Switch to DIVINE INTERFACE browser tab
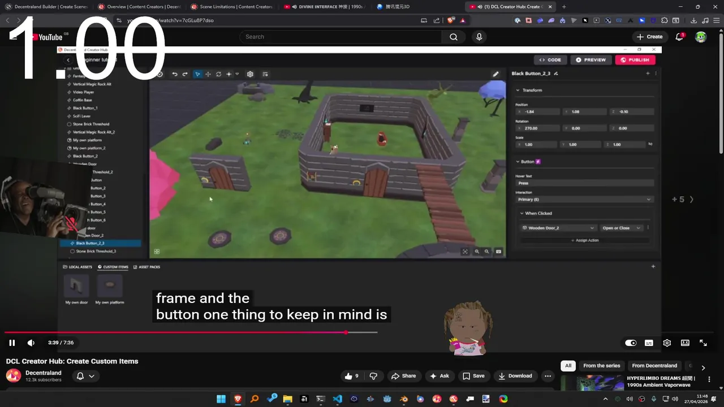This screenshot has width=724, height=407. point(325,7)
